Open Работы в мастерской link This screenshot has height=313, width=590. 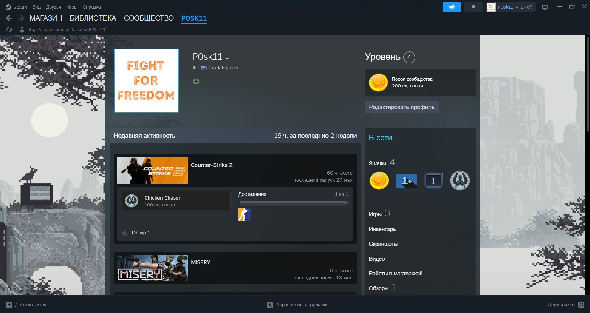click(x=396, y=274)
